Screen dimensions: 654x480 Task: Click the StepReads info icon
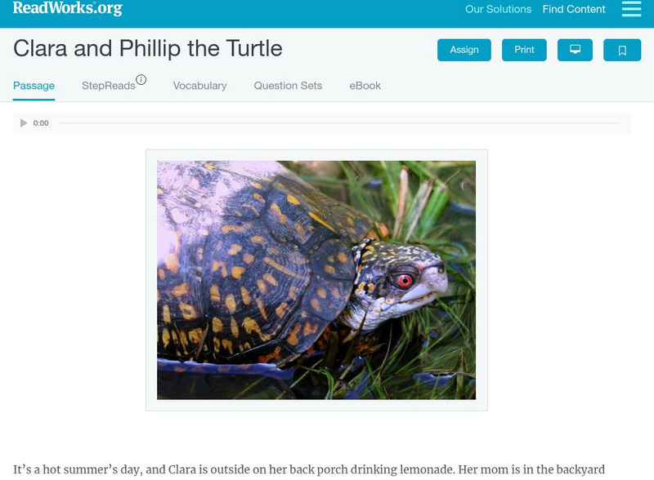[x=141, y=80]
